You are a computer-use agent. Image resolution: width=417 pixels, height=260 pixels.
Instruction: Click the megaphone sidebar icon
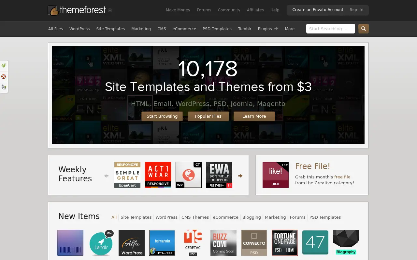[x=4, y=87]
